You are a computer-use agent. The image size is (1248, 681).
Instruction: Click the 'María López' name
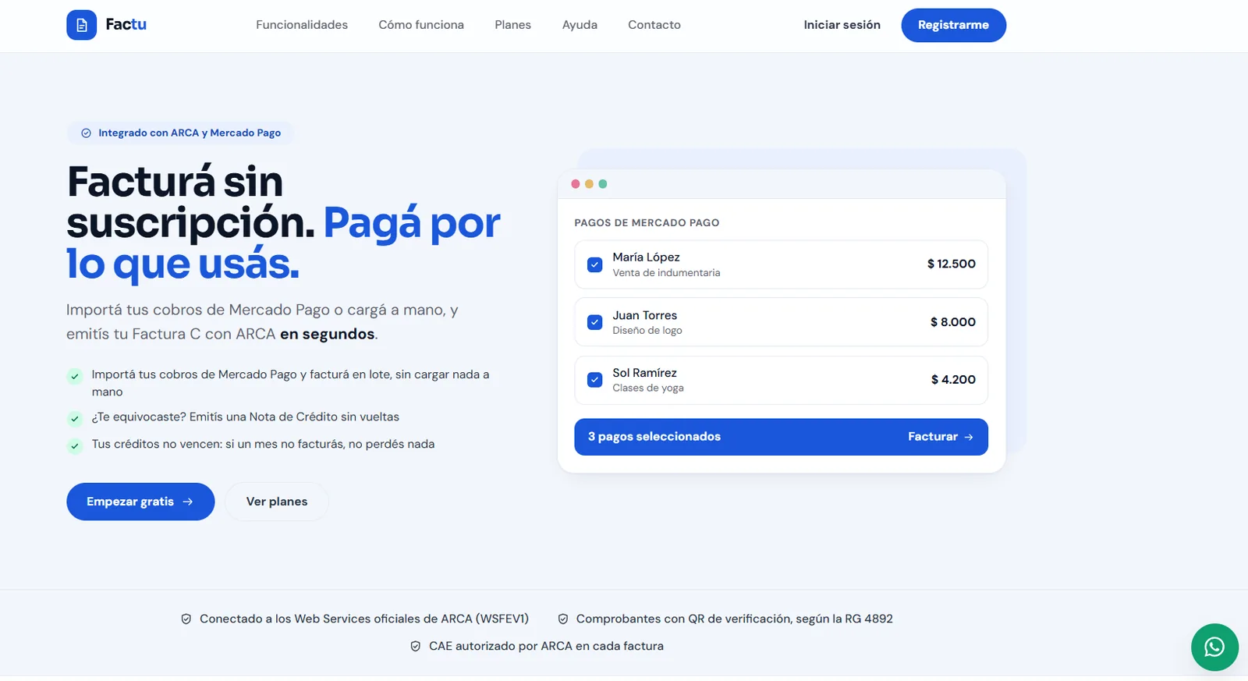pyautogui.click(x=646, y=257)
